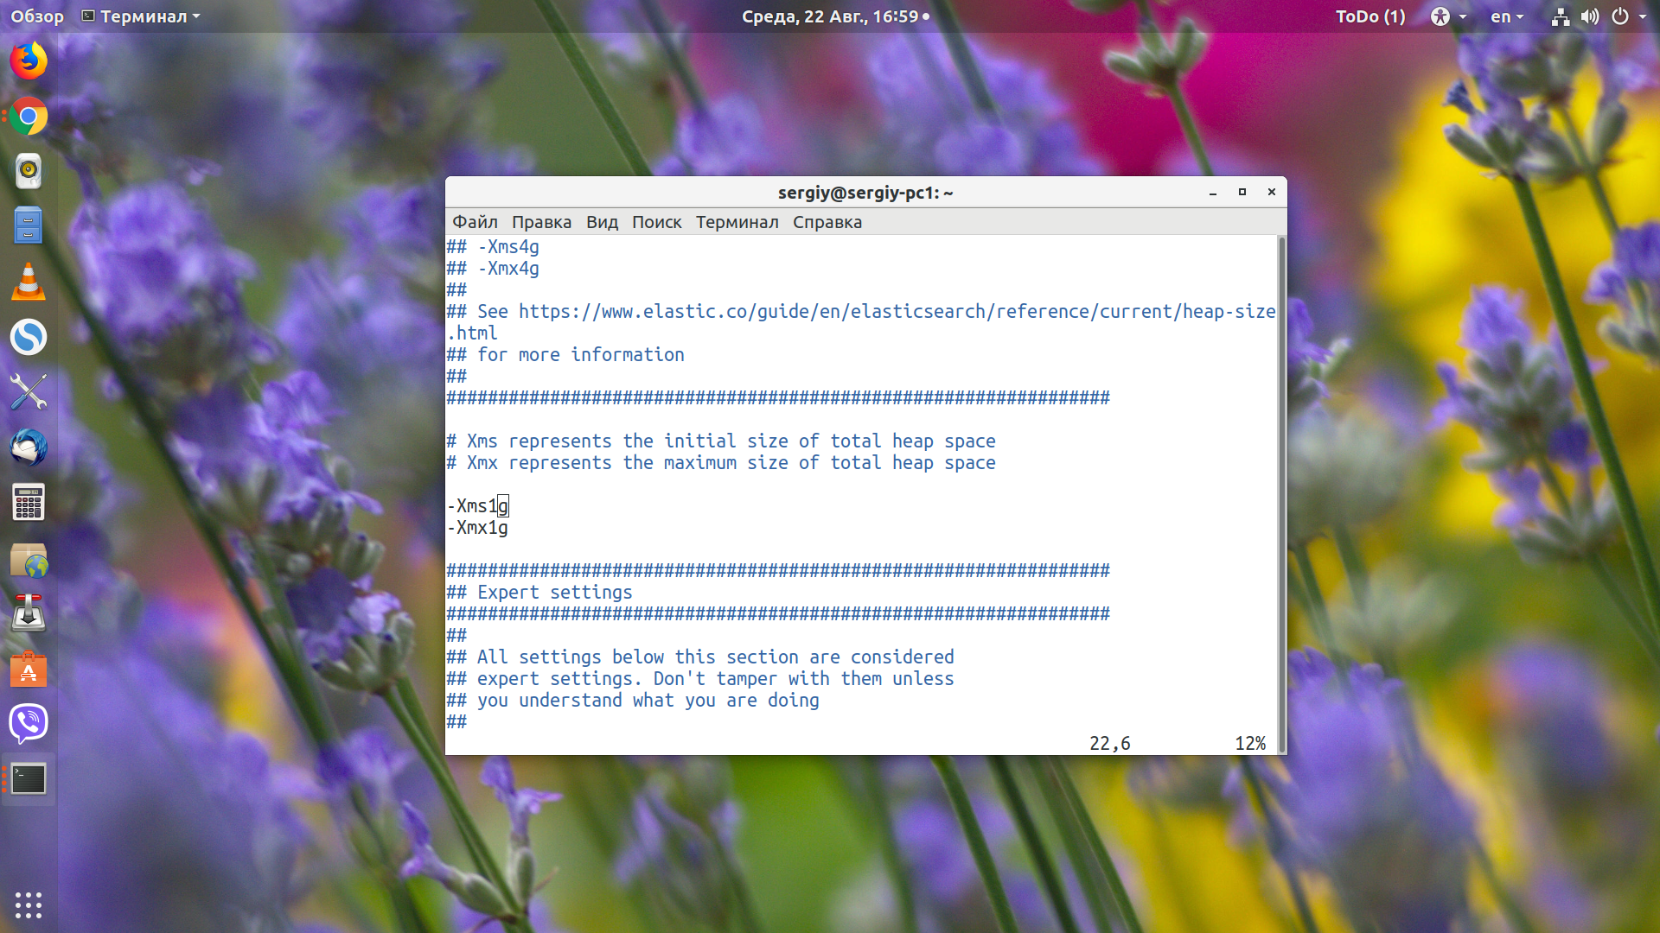Open Google Chrome in the dock

point(29,117)
